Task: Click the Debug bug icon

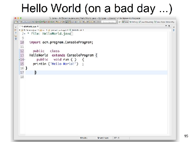Action: click(x=36, y=22)
